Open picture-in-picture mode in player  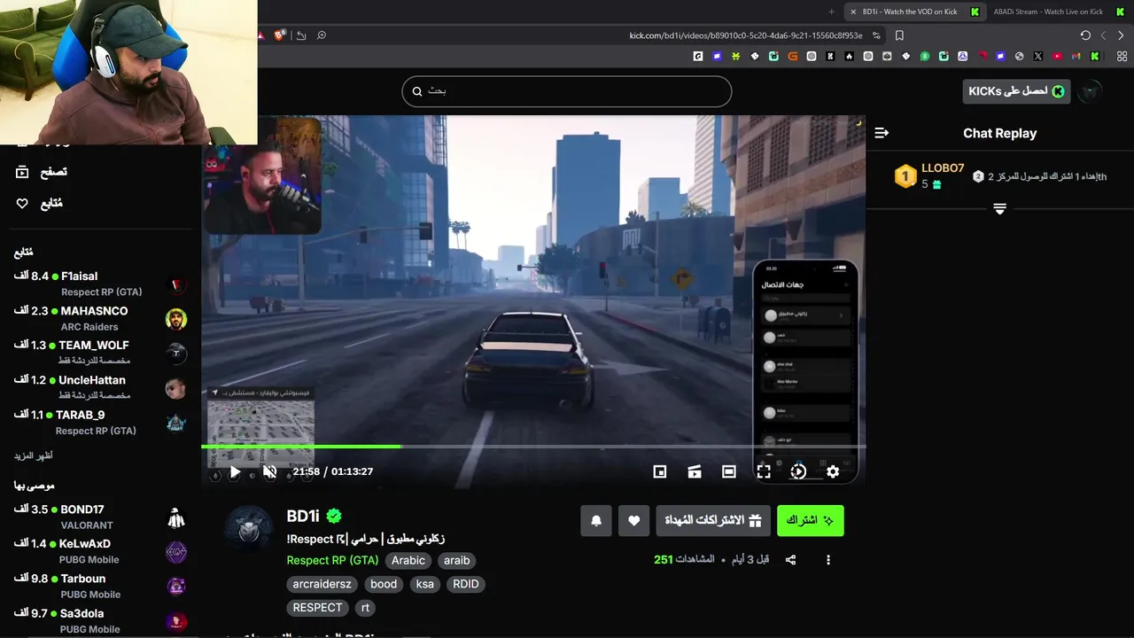point(659,472)
